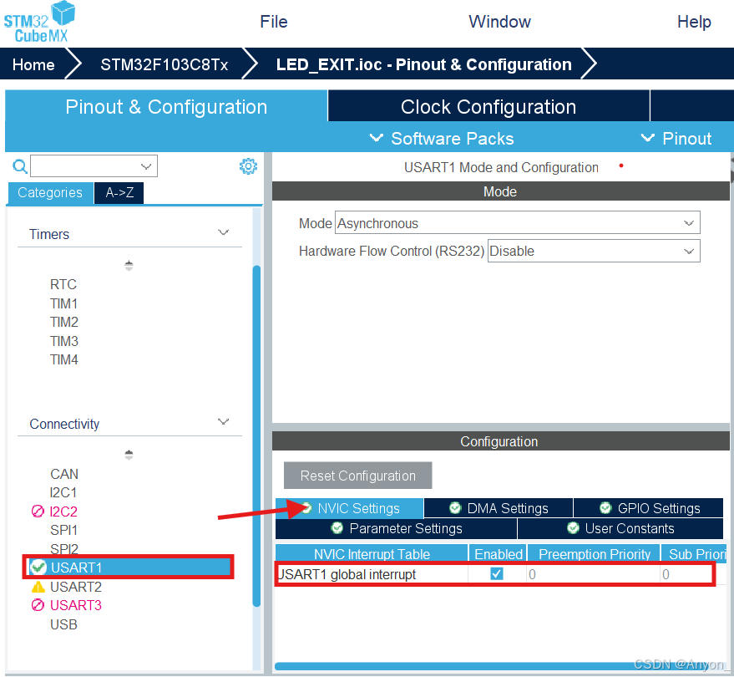
Task: Click the LED_EXIT.ioc breadcrumb
Action: pos(423,64)
